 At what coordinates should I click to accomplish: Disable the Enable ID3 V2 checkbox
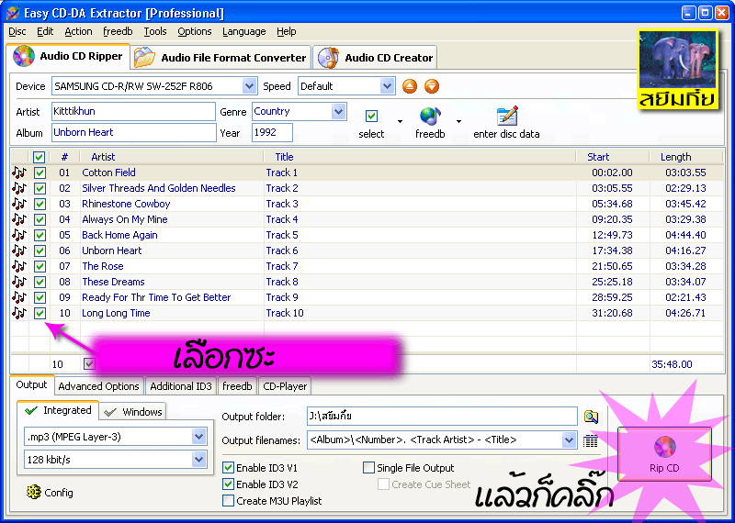[x=228, y=484]
